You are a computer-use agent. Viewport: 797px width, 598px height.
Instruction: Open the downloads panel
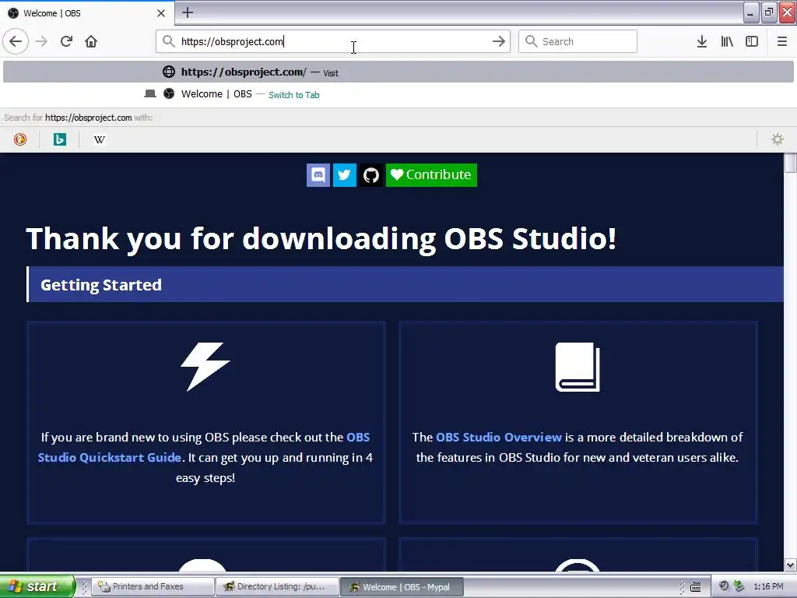[702, 41]
